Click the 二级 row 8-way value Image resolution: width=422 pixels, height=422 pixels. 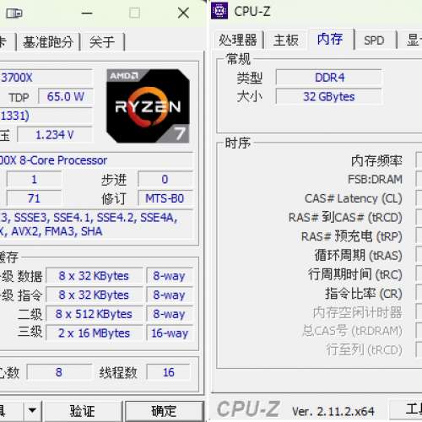coord(170,314)
